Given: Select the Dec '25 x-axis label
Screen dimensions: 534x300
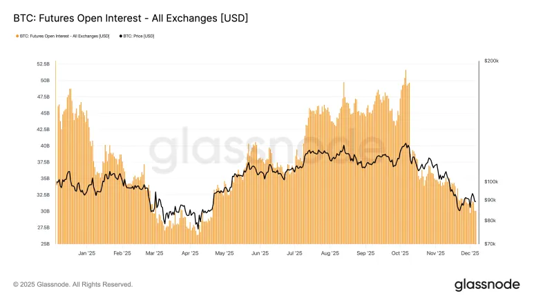Looking at the screenshot, I should click(471, 253).
